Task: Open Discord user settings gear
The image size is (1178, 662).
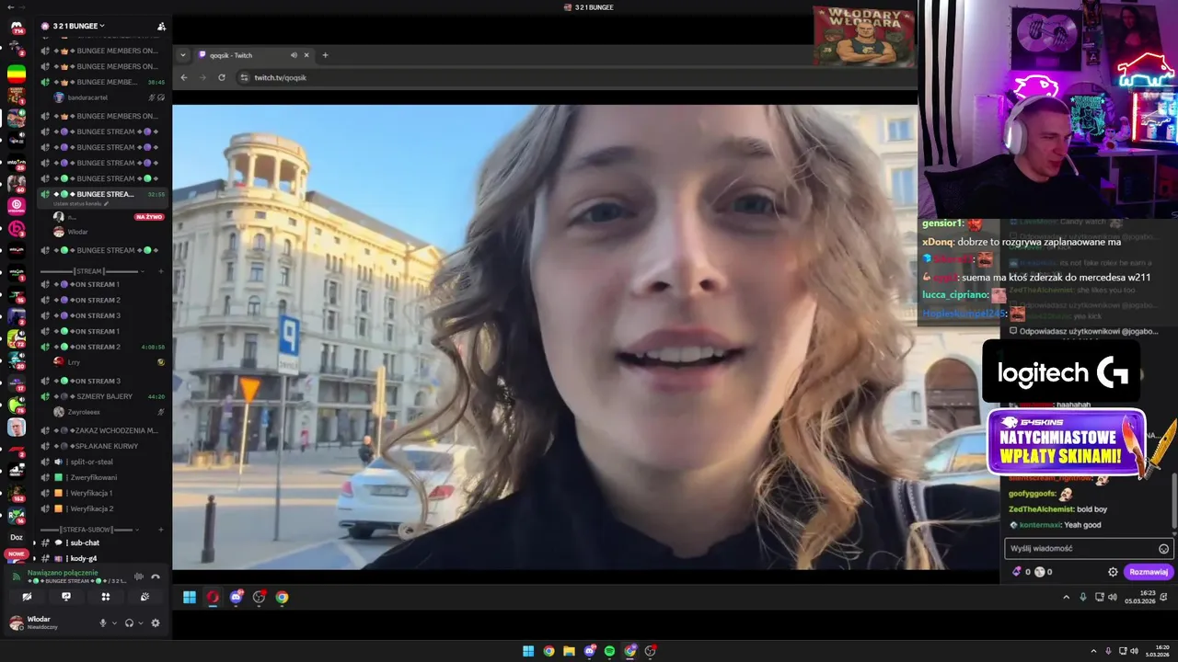Action: tap(156, 622)
